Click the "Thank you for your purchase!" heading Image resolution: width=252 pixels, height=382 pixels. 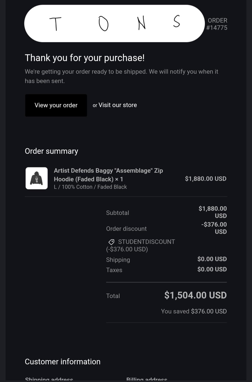coord(85,58)
